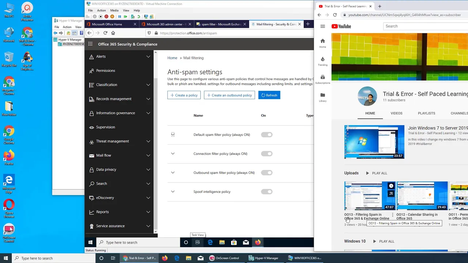468x263 pixels.
Task: Click the VM Type here to search box
Action: click(x=138, y=242)
